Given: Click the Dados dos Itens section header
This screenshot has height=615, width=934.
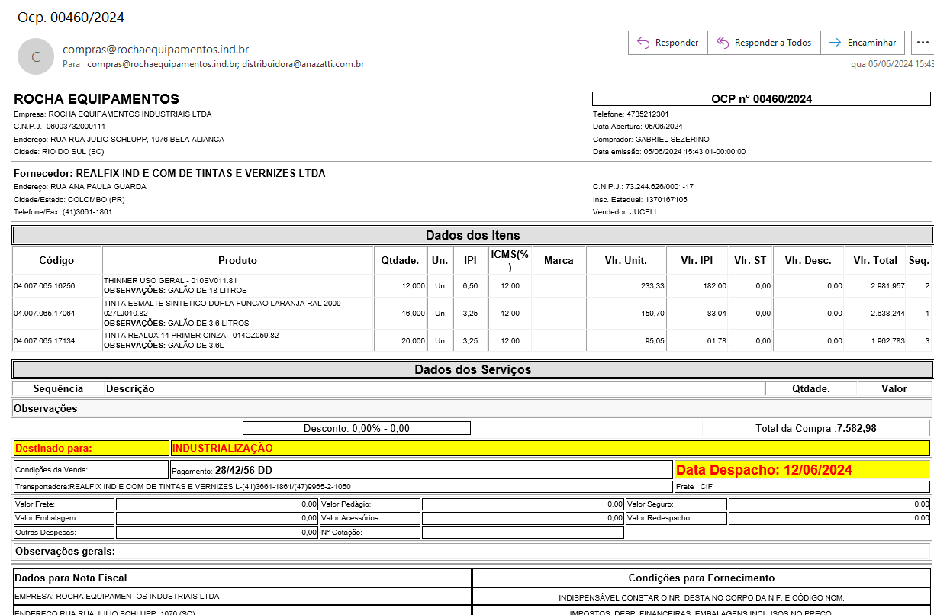Looking at the screenshot, I should 472,235.
